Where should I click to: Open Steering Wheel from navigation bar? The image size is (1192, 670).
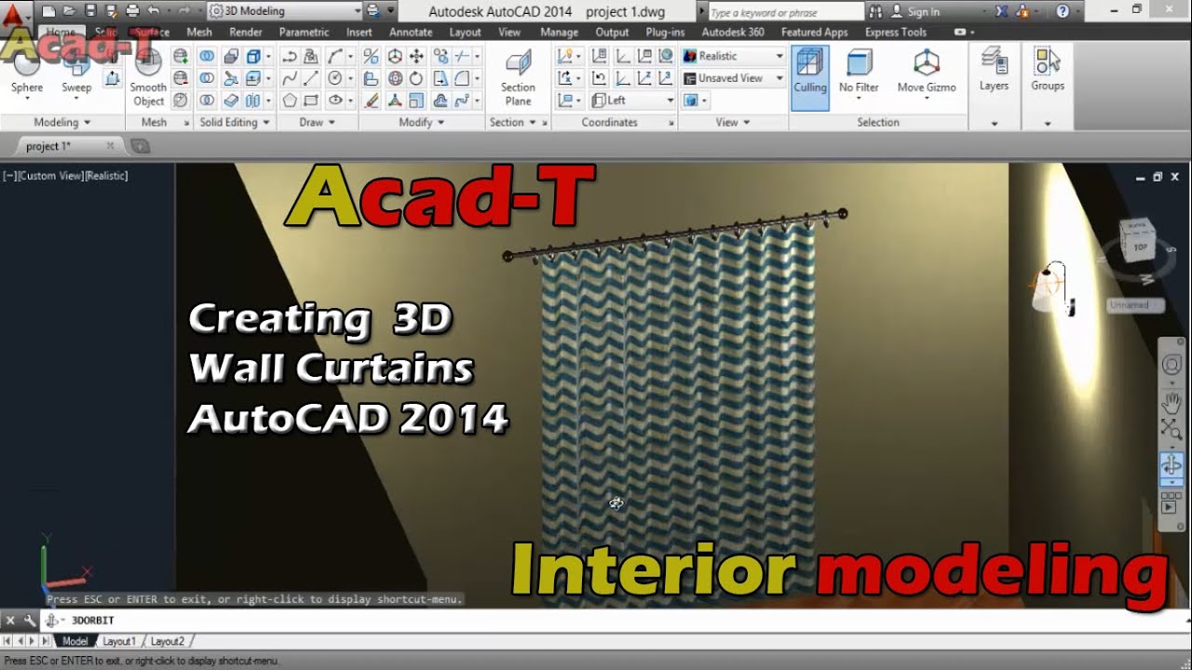point(1171,365)
